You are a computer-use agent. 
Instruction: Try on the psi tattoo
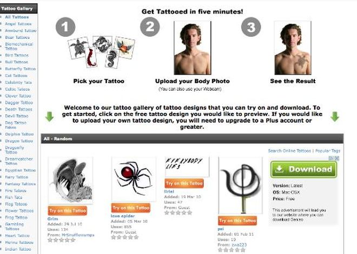[237, 220]
